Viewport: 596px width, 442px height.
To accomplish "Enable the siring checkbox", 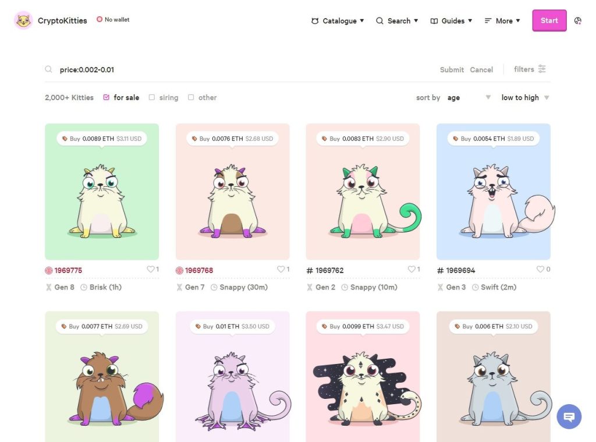I will (x=152, y=97).
